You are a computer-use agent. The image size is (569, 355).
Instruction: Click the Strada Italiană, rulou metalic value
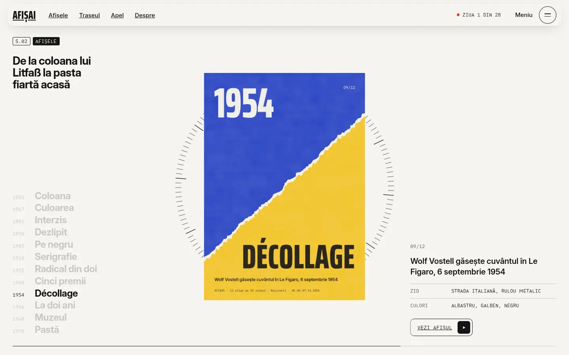pos(496,291)
